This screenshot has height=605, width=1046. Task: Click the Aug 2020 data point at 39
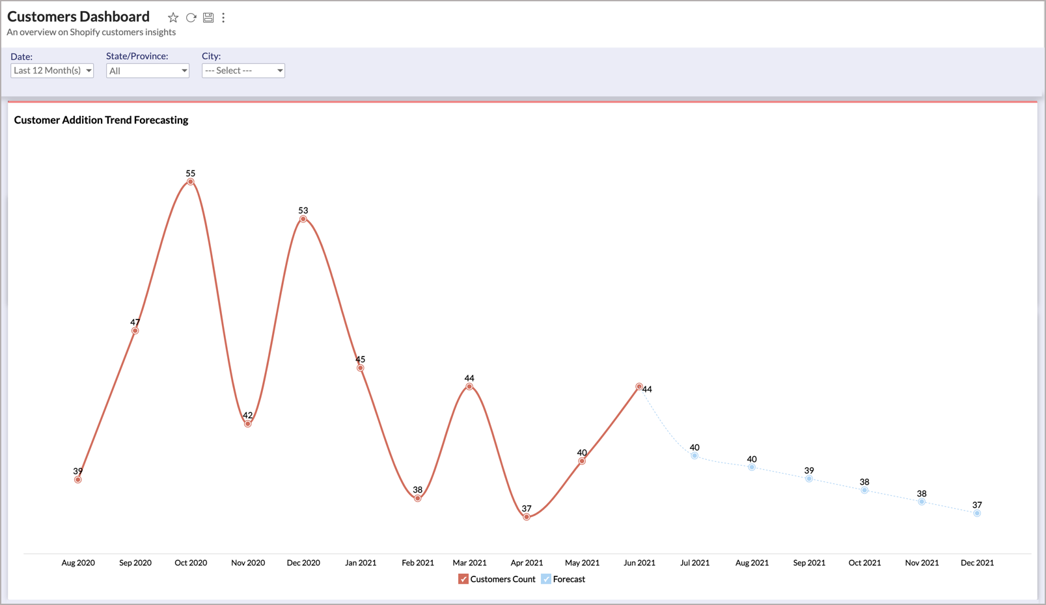tap(78, 480)
